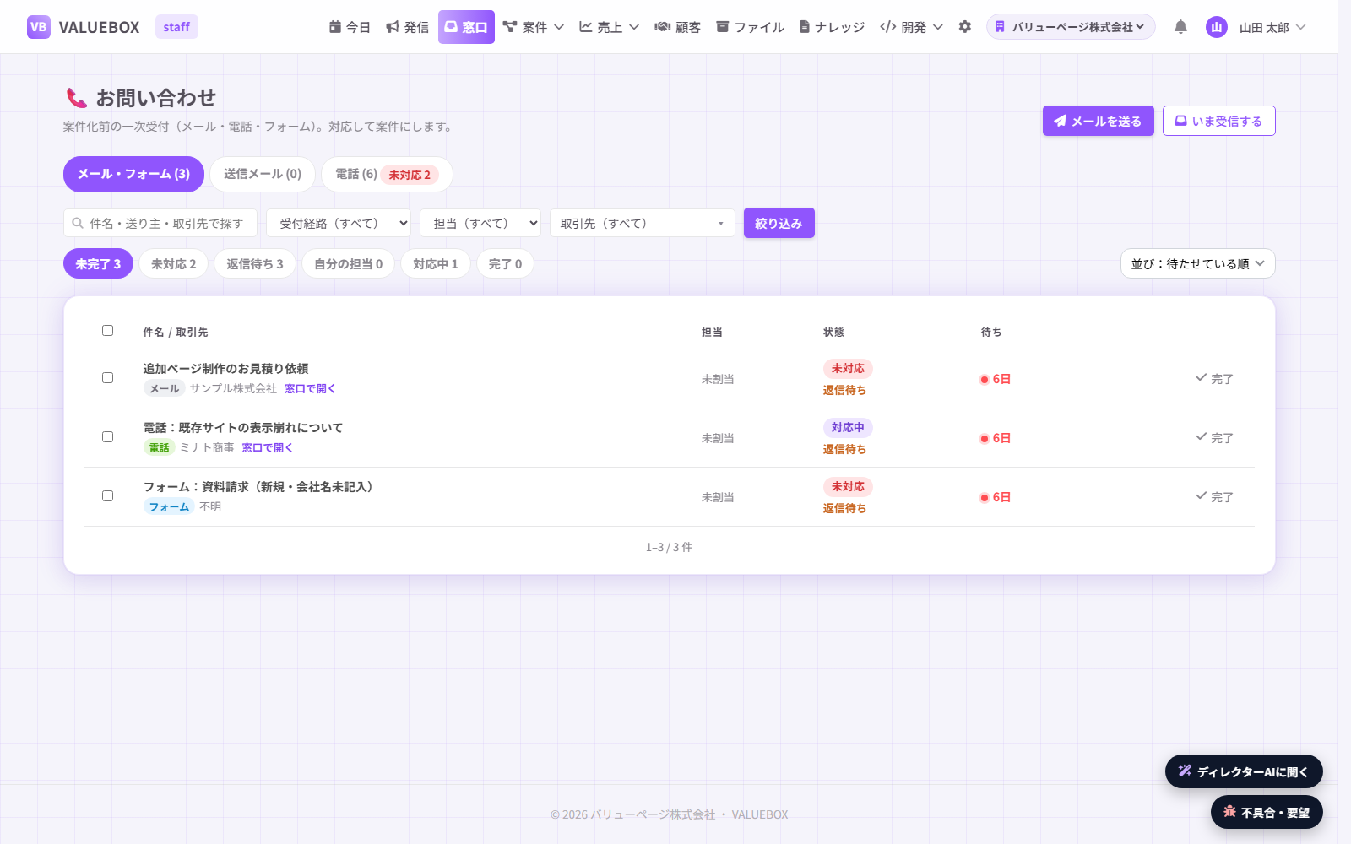
Task: Check the 電話：既存サイトの表示崩れ row
Action: pos(107,436)
